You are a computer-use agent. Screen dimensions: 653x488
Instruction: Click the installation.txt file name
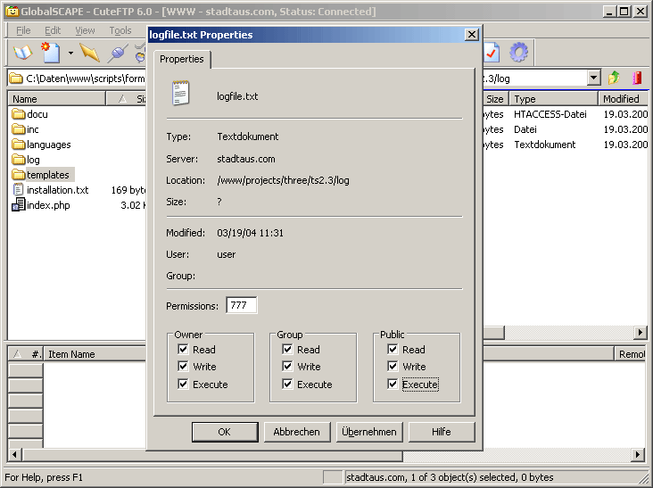pos(57,190)
